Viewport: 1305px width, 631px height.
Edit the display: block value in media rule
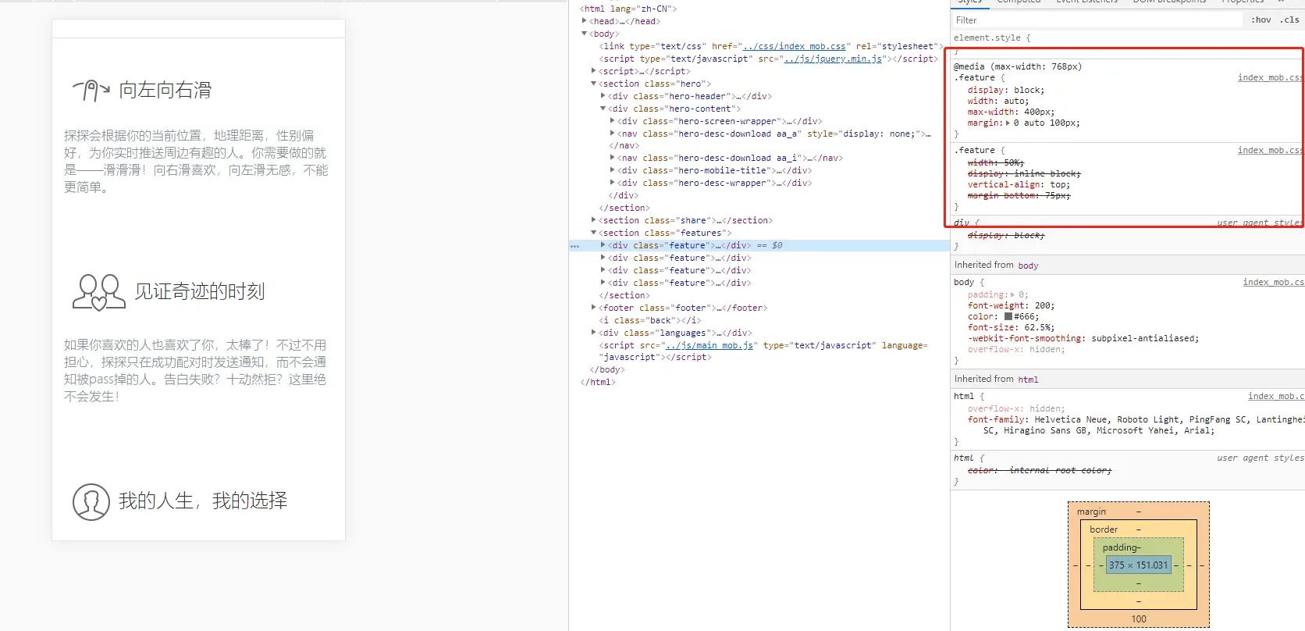coord(1027,91)
